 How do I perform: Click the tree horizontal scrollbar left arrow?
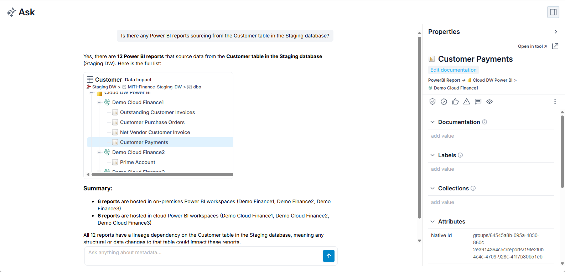click(88, 175)
